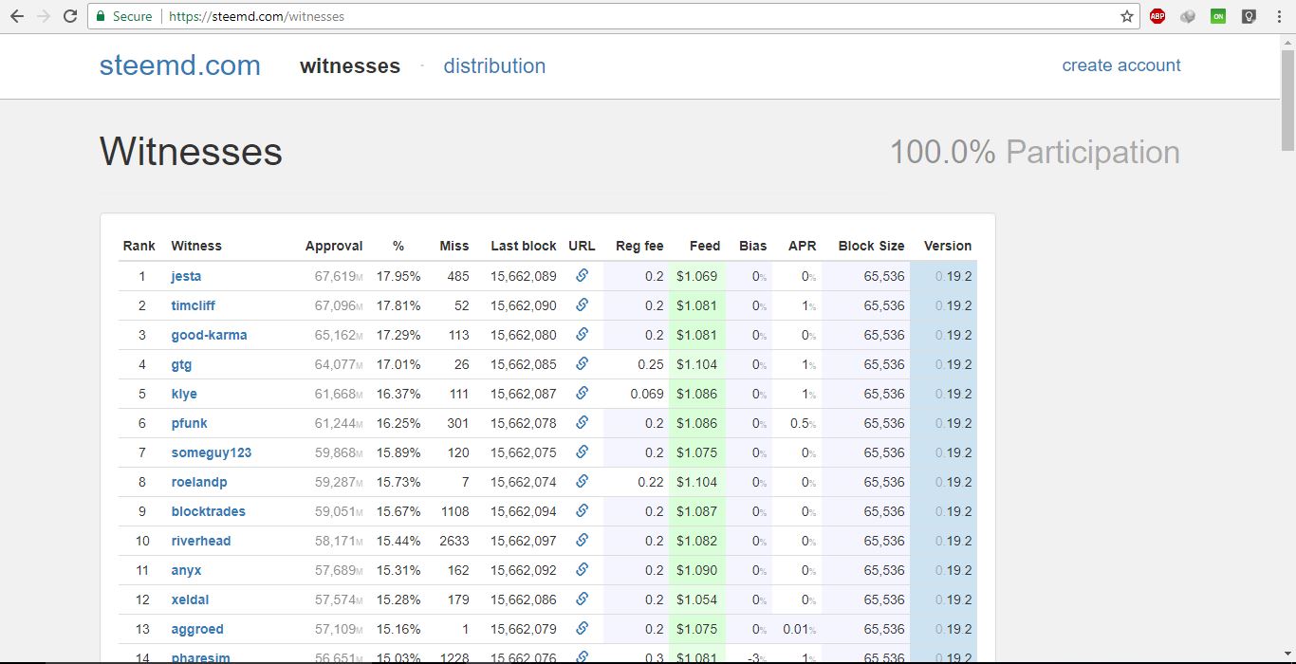The image size is (1296, 664).
Task: Click the aggroed witness name
Action: tap(197, 630)
